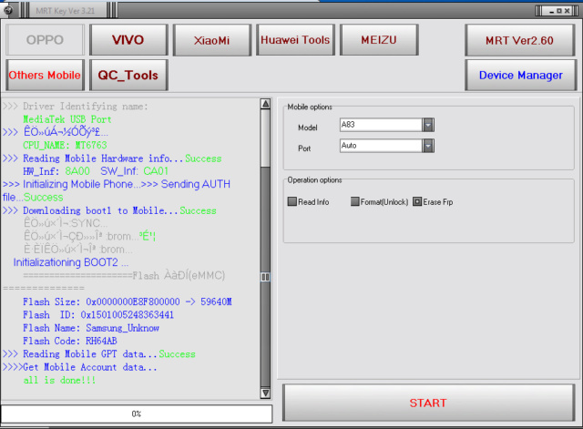Image resolution: width=583 pixels, height=429 pixels.
Task: Click 'HW_Inf: 8A00' log line
Action: (x=96, y=171)
